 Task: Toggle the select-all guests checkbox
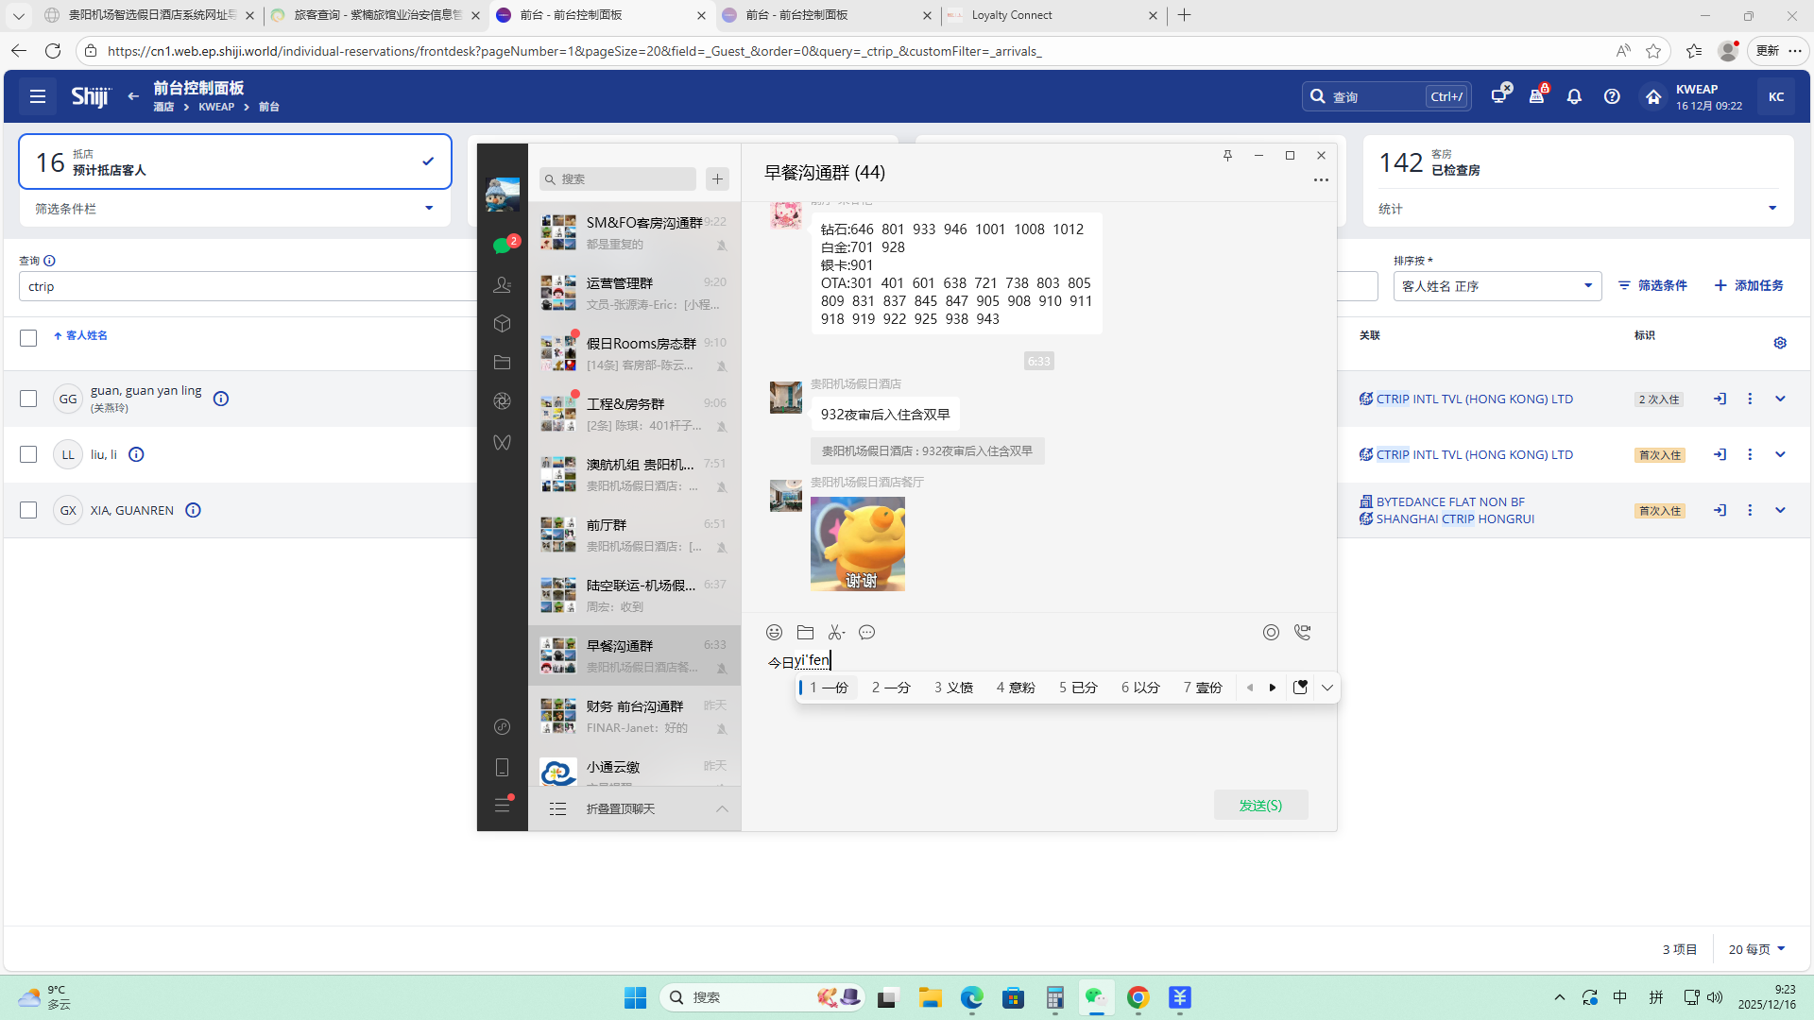[x=28, y=338]
